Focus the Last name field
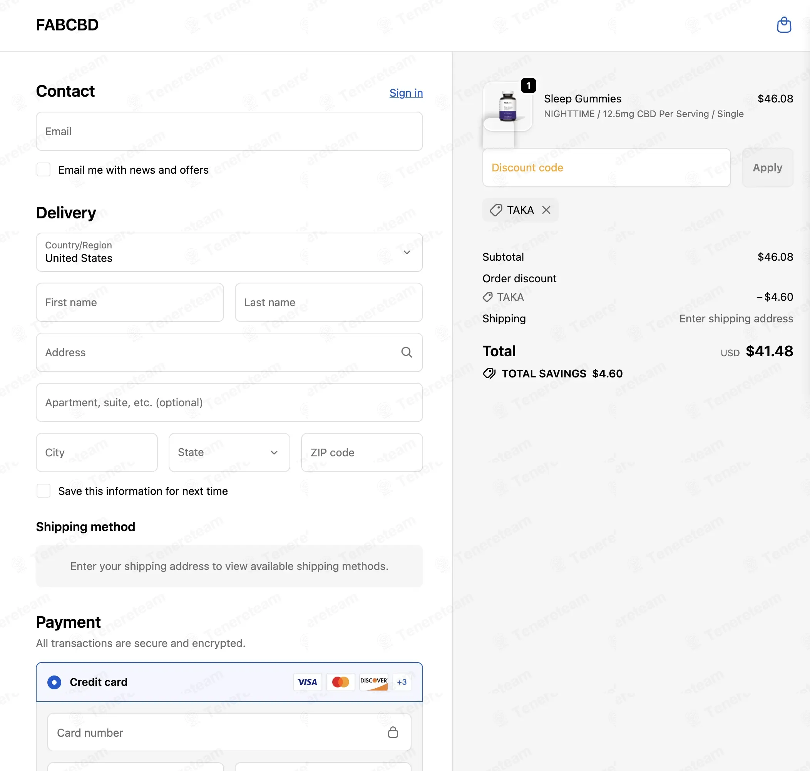 [x=329, y=302]
